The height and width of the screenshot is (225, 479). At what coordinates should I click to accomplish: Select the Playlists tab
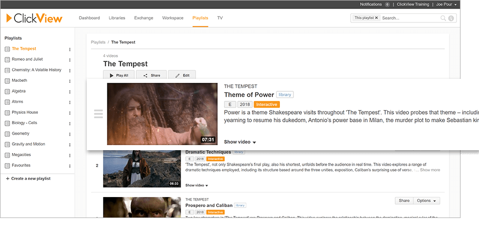click(x=201, y=18)
